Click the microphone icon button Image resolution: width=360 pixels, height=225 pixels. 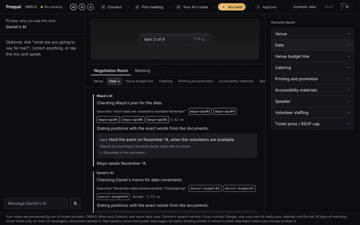[x=75, y=203]
